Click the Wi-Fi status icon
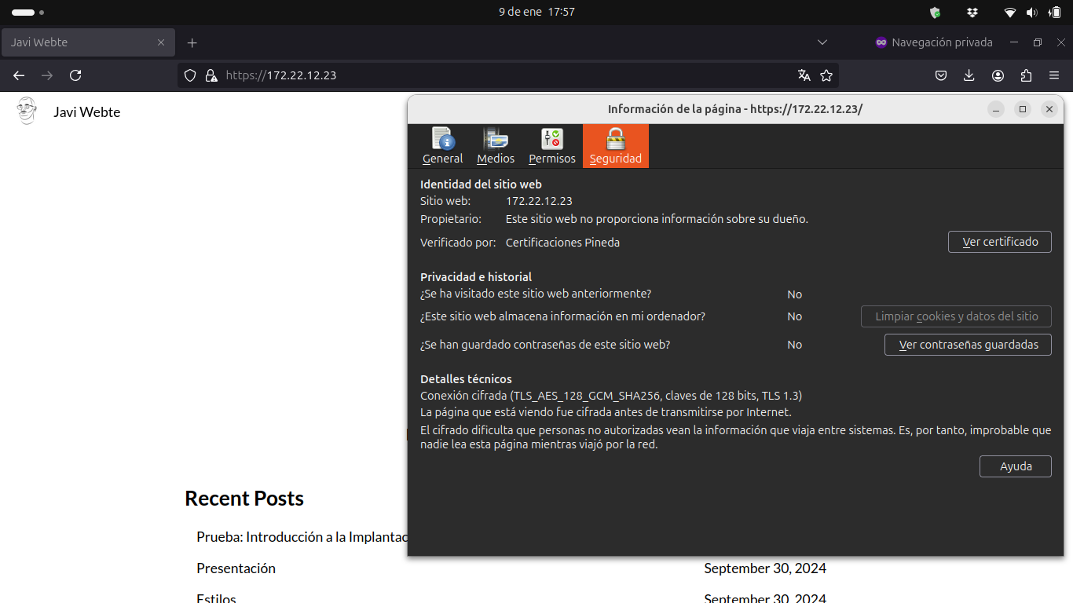Viewport: 1073px width, 603px height. point(1010,13)
